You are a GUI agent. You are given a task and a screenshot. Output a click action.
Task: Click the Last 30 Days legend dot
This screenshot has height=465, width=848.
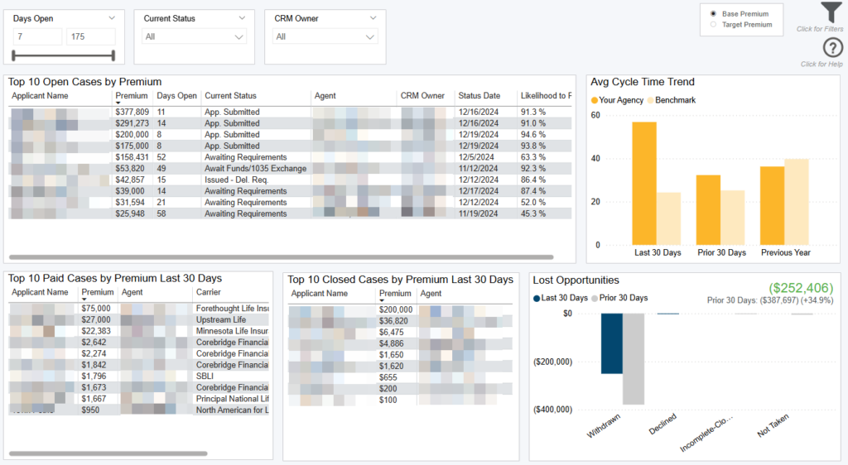click(537, 298)
